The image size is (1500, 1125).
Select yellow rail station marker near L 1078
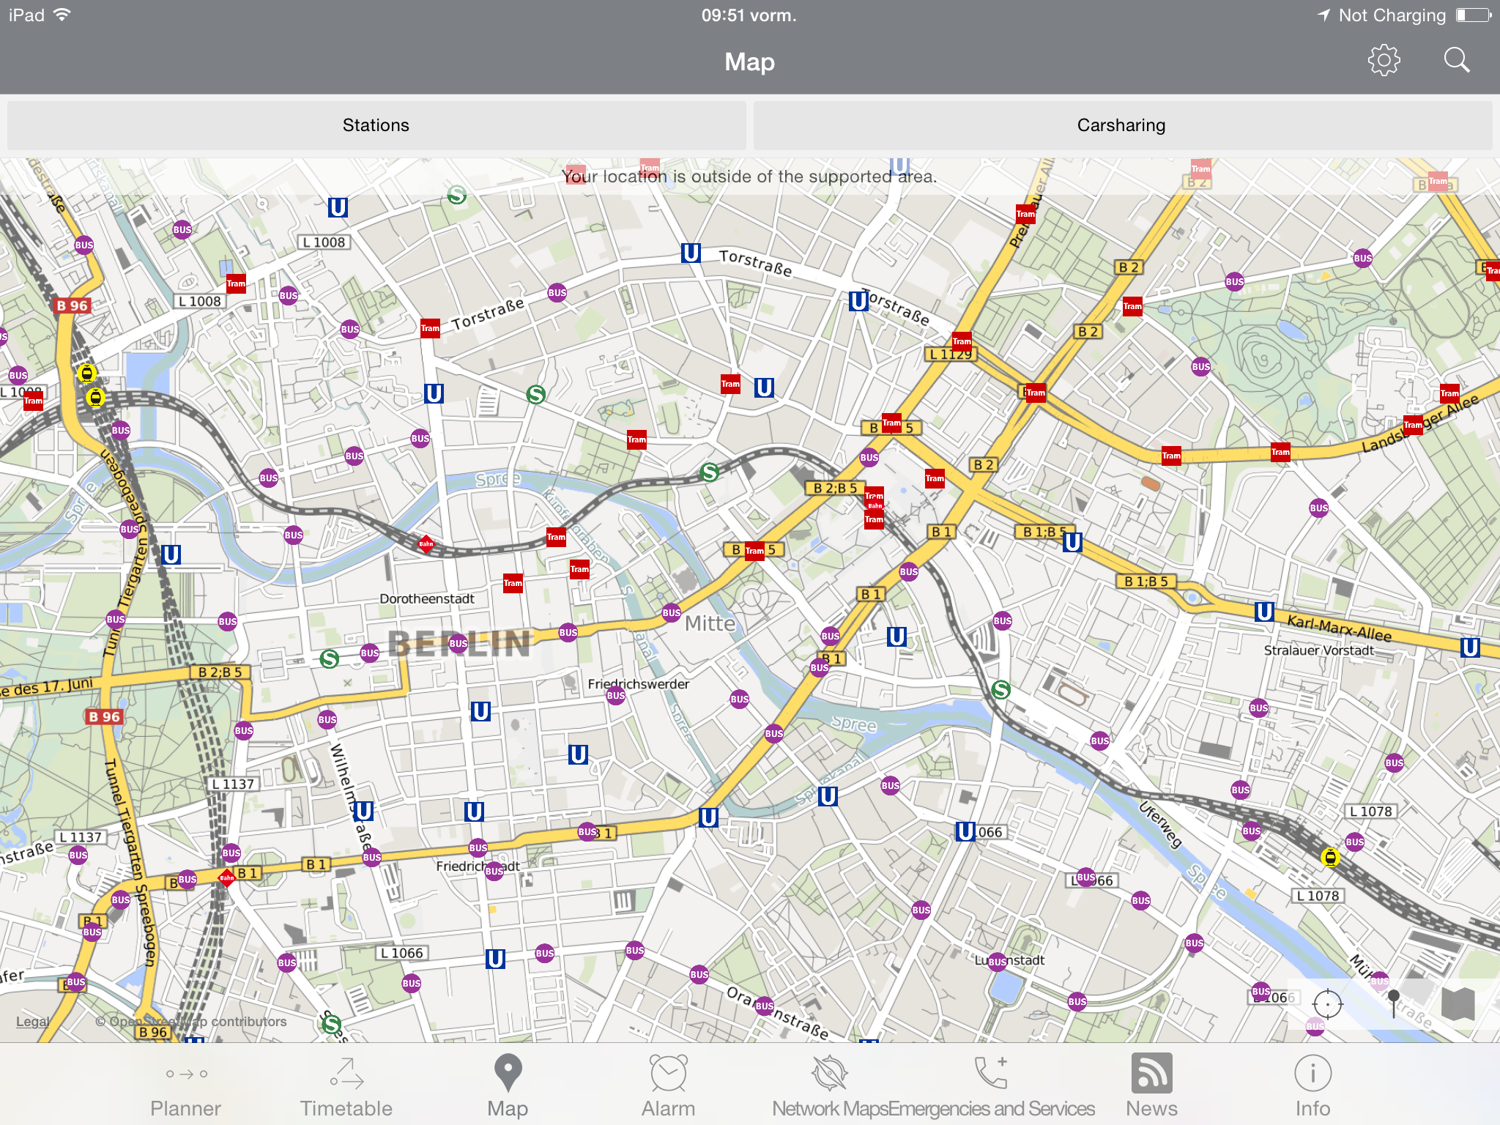[x=1330, y=857]
